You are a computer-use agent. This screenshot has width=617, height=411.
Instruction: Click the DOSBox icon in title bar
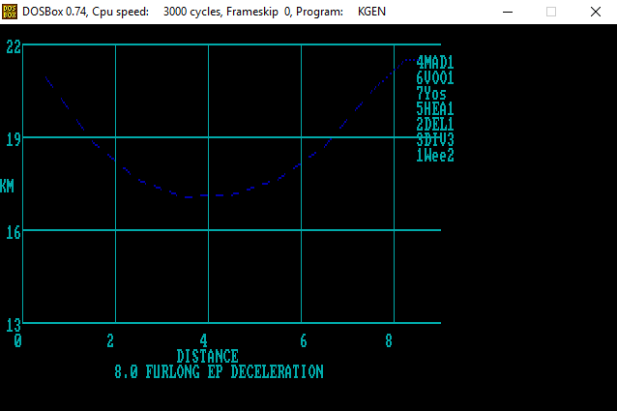pyautogui.click(x=10, y=12)
